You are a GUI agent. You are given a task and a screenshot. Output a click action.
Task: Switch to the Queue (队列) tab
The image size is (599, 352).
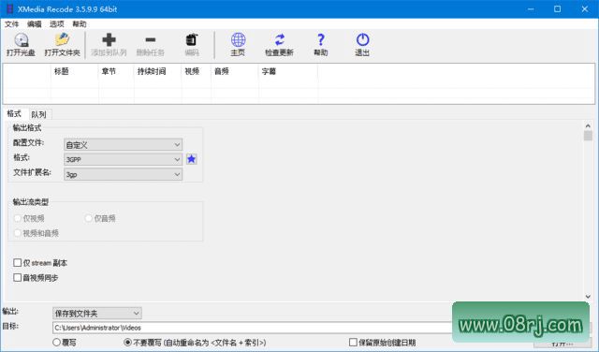(x=38, y=114)
